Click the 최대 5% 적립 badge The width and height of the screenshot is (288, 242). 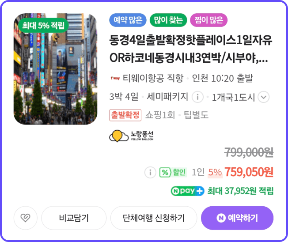tap(43, 25)
